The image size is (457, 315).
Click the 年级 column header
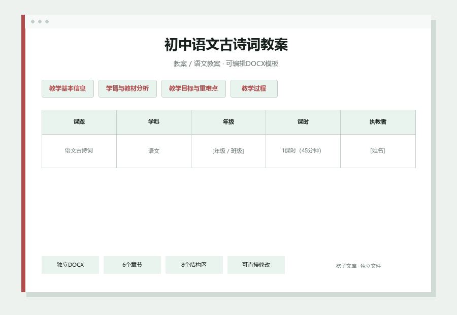(x=228, y=122)
